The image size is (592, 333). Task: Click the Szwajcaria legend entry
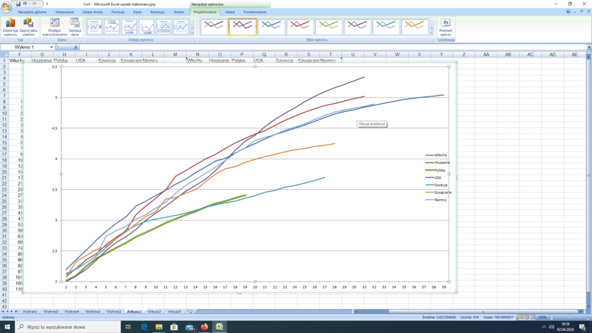(x=438, y=192)
